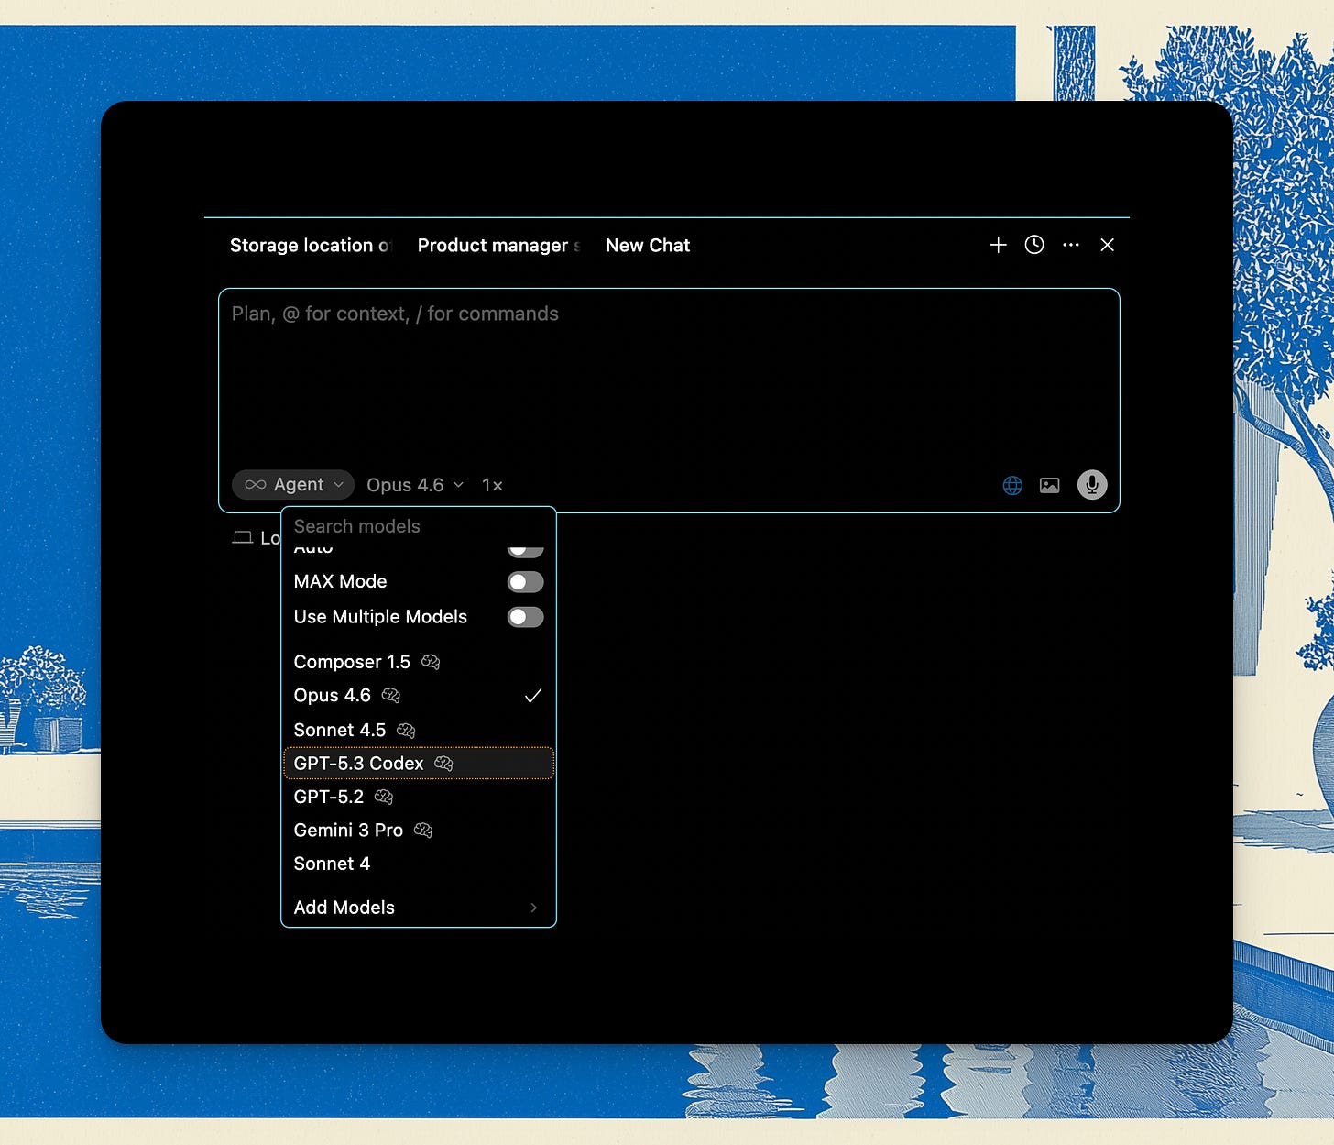The height and width of the screenshot is (1145, 1334).
Task: Click brain icon next to Sonnet 4.5
Action: click(406, 730)
